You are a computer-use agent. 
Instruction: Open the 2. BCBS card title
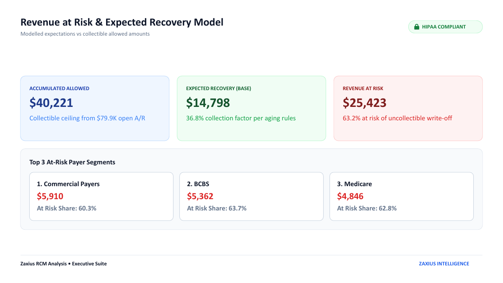(x=198, y=184)
